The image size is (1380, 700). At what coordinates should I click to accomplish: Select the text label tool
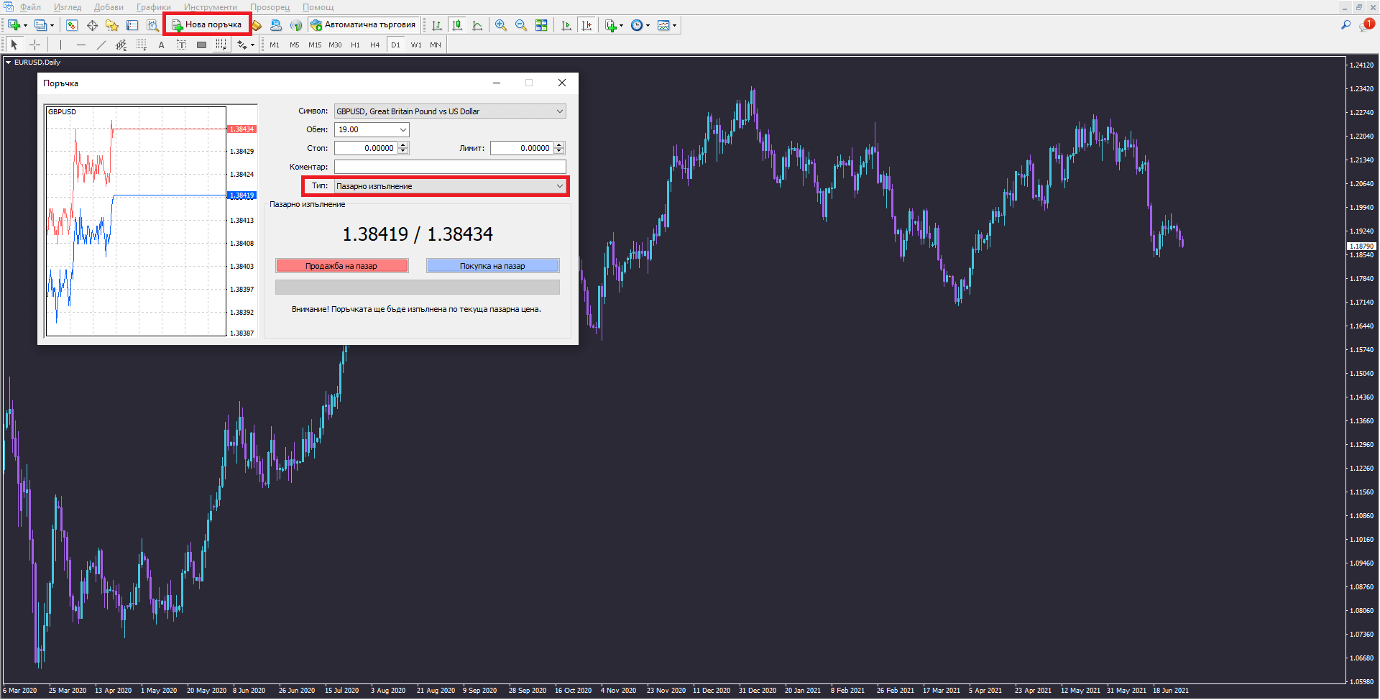181,45
